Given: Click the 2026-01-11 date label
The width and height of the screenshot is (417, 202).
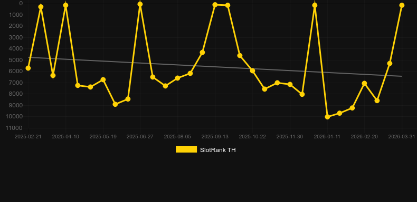Looking at the screenshot, I should point(327,137).
